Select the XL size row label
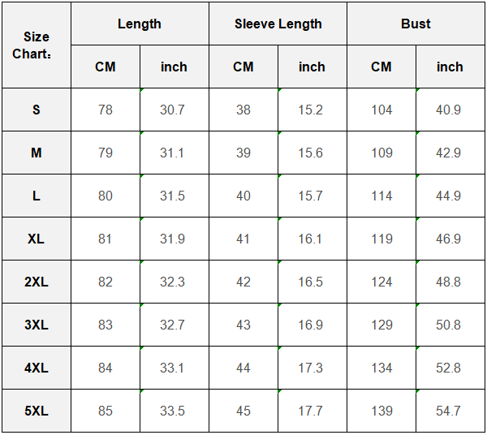 (37, 239)
